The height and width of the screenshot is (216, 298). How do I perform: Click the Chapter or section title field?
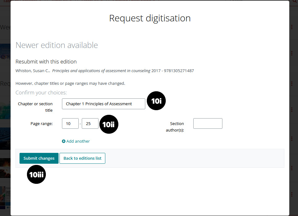pyautogui.click(x=103, y=104)
